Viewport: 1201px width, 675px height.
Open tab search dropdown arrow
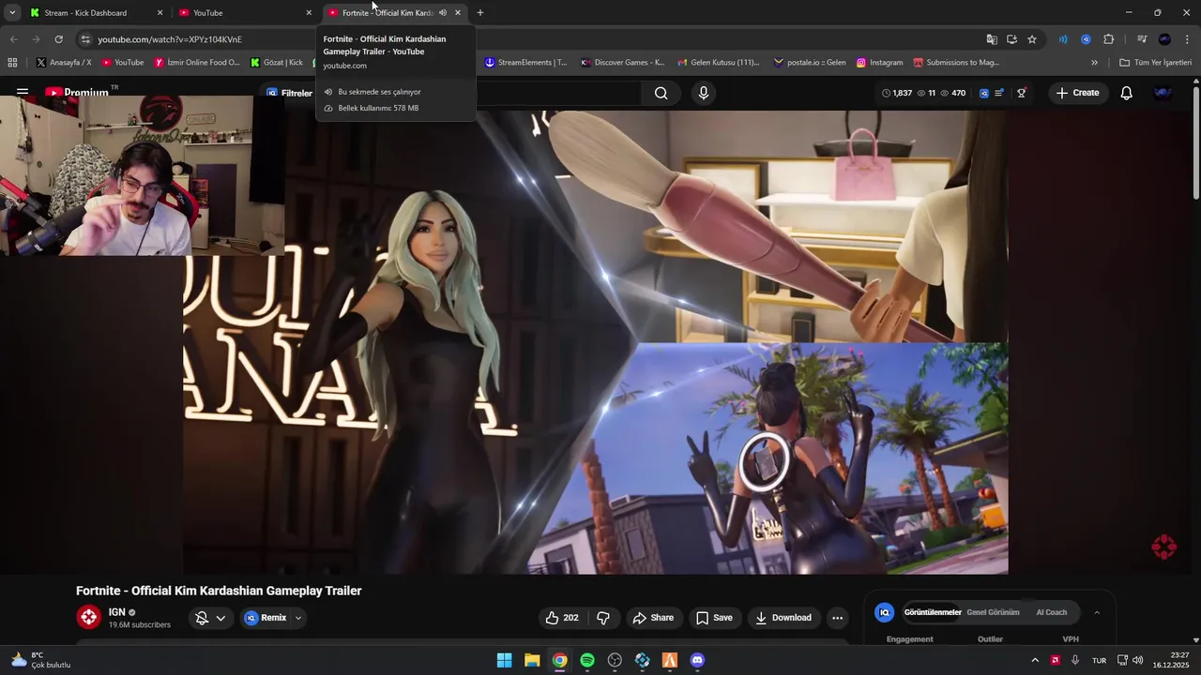tap(12, 13)
